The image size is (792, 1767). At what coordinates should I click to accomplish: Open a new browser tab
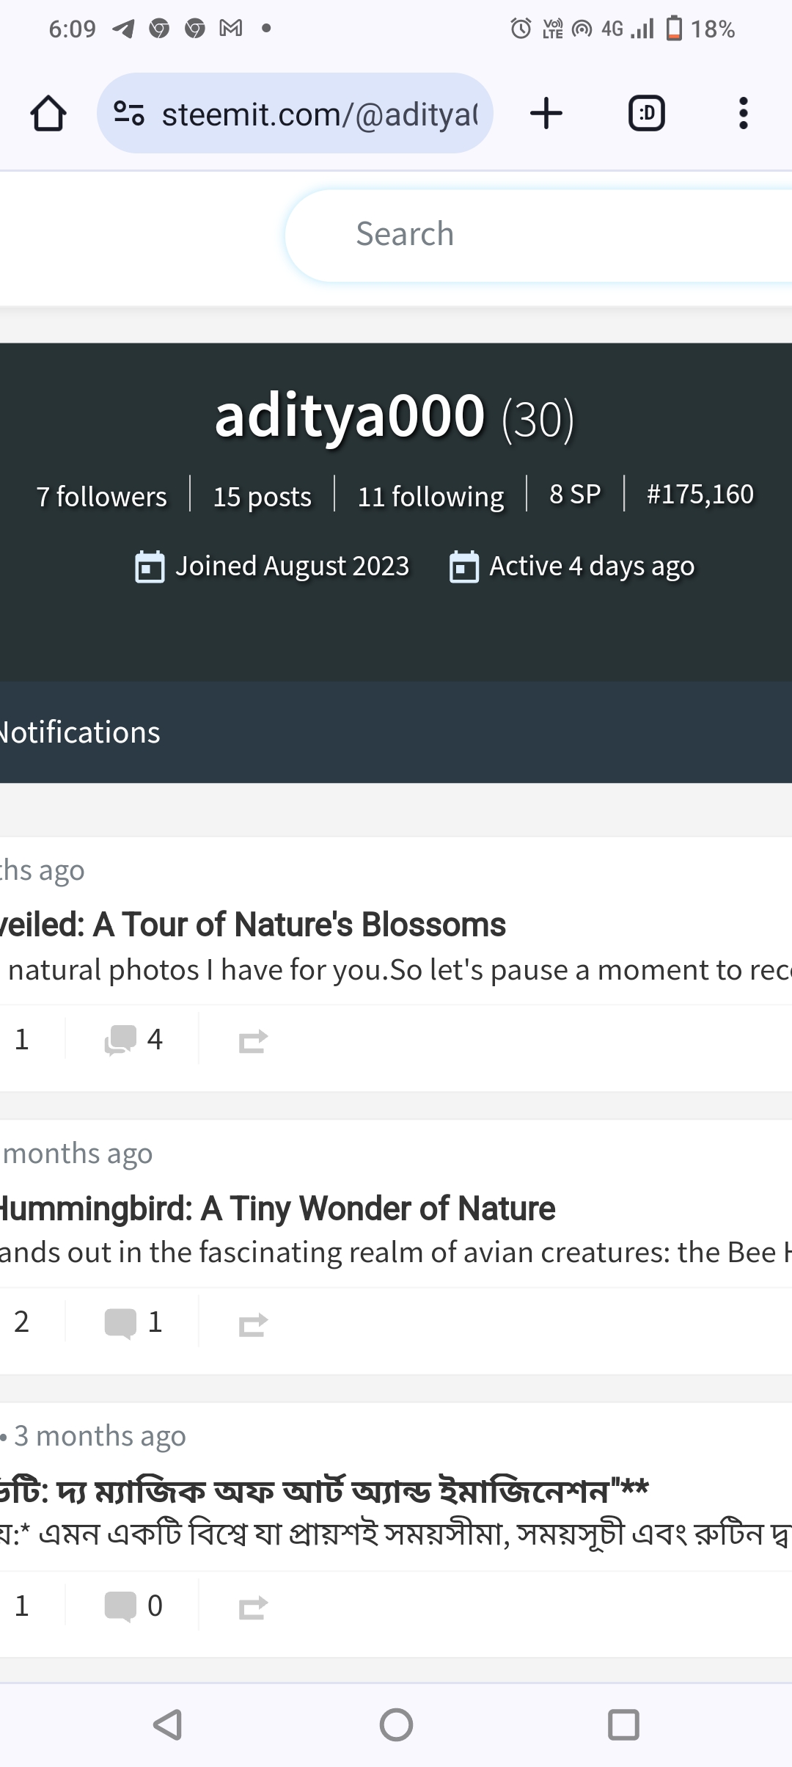[546, 114]
